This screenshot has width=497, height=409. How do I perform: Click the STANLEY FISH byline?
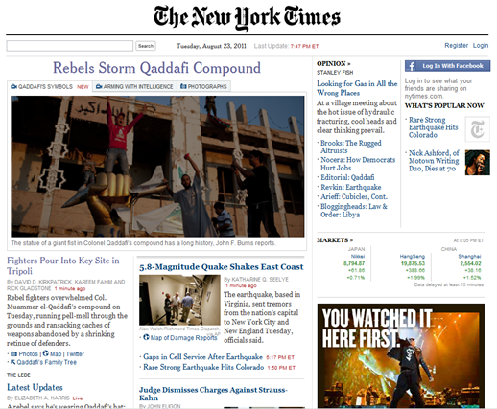(x=335, y=73)
